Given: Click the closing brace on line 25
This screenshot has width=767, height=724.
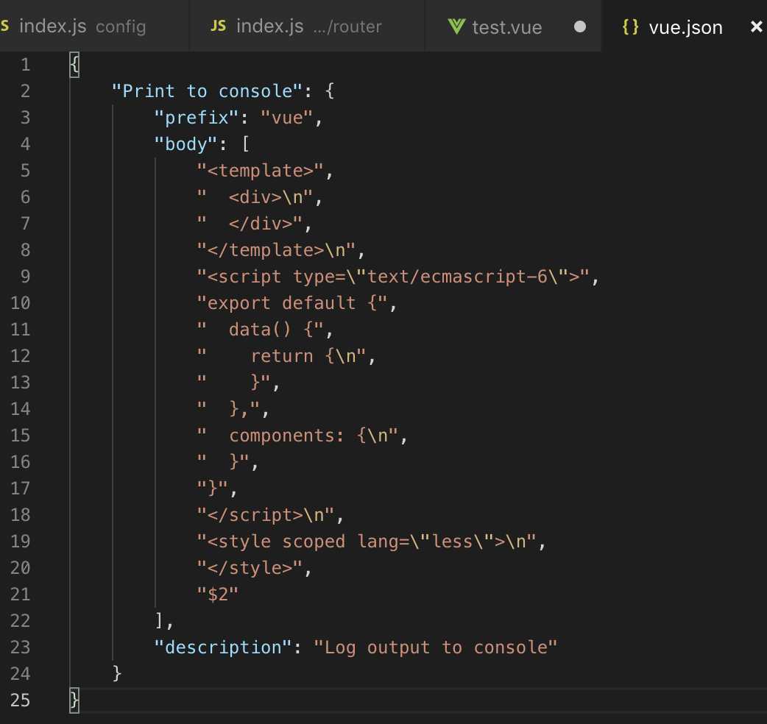Looking at the screenshot, I should (74, 700).
